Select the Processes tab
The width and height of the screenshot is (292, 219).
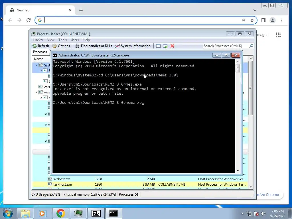pos(40,52)
